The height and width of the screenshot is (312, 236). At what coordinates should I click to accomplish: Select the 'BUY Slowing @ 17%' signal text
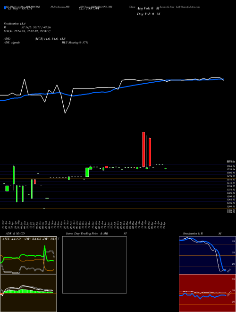[x=75, y=43]
